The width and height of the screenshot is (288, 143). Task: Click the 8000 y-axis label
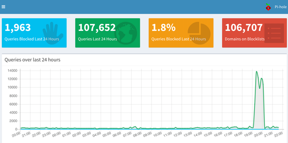coord(13,96)
